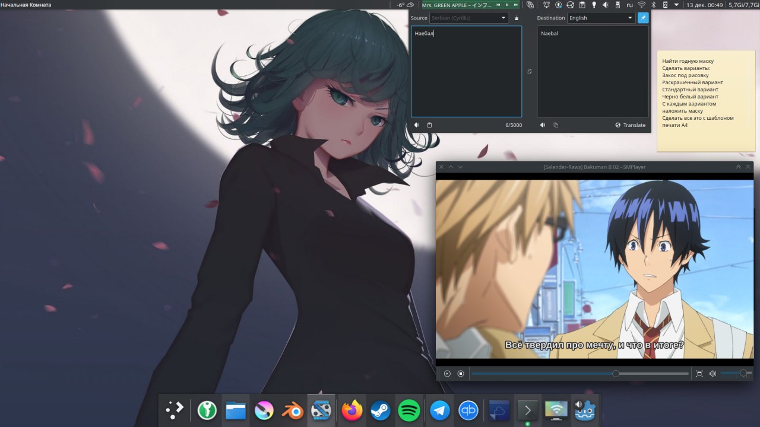Launch Krita from the dock
The width and height of the screenshot is (760, 427).
point(264,410)
